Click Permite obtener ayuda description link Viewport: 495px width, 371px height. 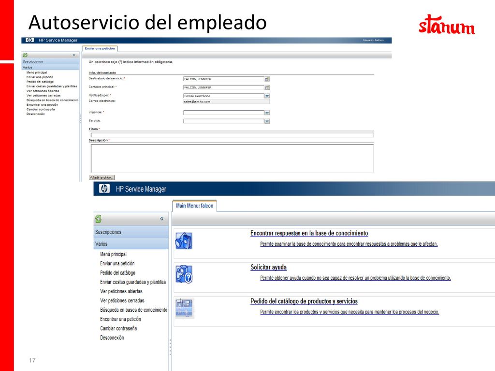pos(355,278)
